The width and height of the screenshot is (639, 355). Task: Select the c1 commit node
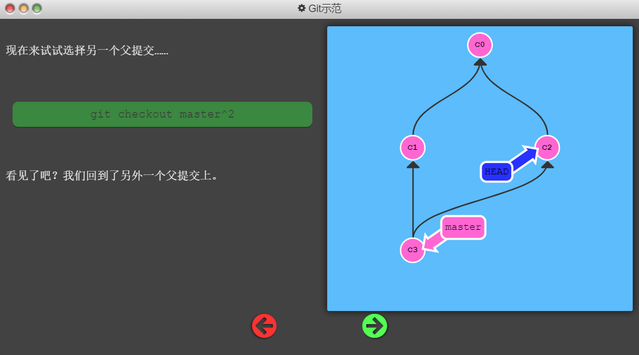pos(412,147)
